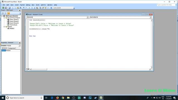Click View Code icon in Project pane

(3, 13)
